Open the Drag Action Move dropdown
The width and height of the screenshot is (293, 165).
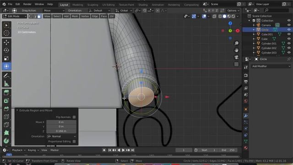54,11
